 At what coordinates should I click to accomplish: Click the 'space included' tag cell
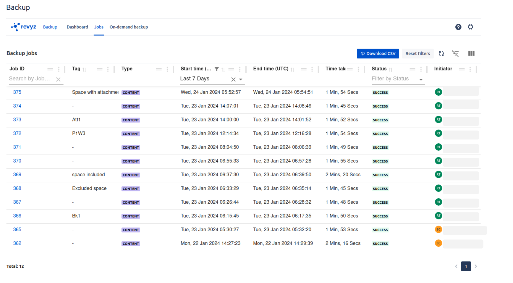click(88, 174)
